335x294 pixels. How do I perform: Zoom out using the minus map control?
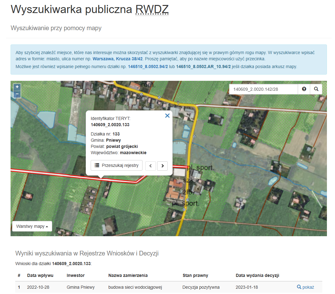click(x=17, y=94)
